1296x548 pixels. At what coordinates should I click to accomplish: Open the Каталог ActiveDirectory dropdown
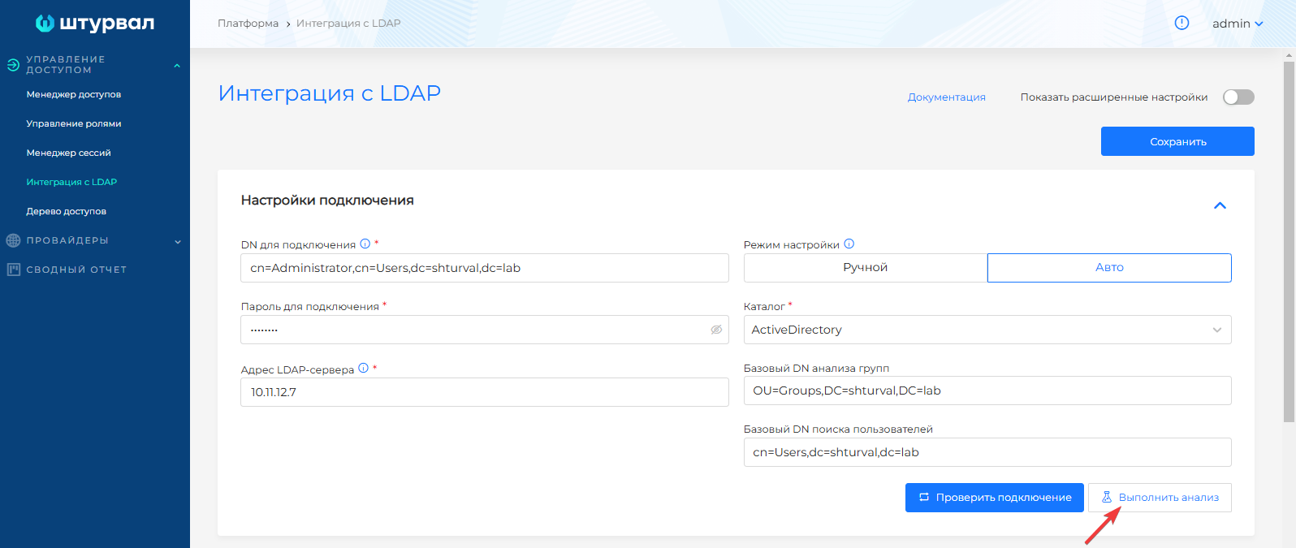[x=987, y=330]
